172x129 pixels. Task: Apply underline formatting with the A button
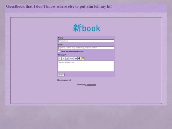coord(67,58)
